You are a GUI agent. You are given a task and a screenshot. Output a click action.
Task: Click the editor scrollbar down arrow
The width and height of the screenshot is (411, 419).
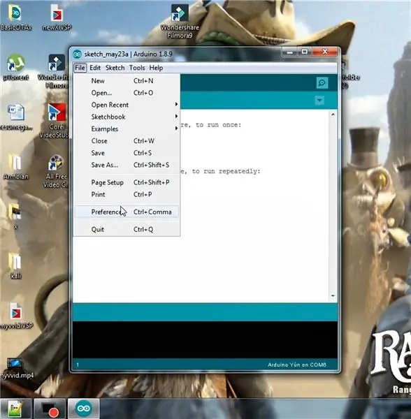(x=333, y=296)
